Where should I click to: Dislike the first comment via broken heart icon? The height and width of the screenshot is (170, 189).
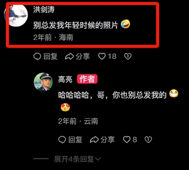(x=128, y=57)
